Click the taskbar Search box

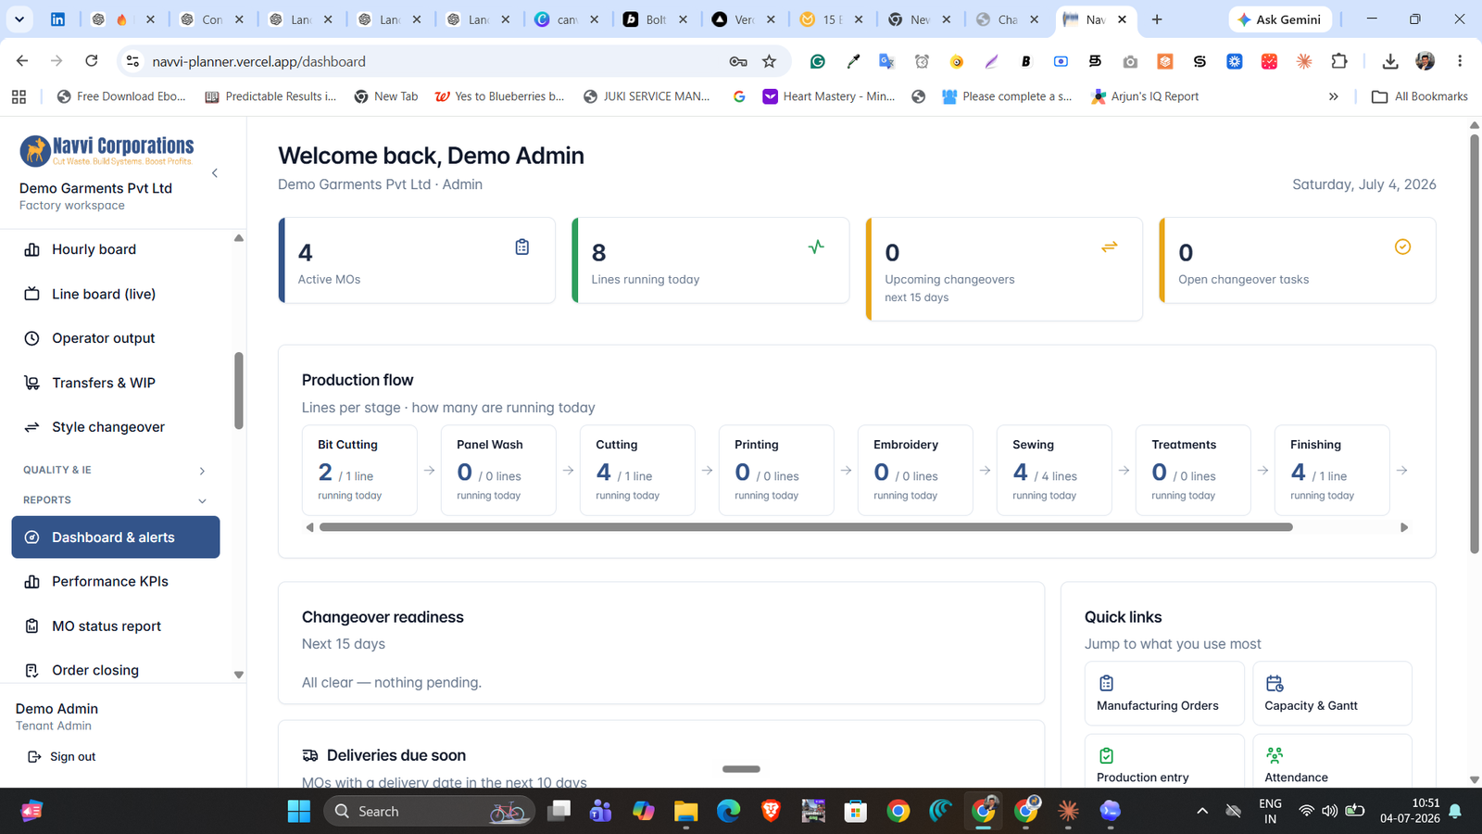430,812
